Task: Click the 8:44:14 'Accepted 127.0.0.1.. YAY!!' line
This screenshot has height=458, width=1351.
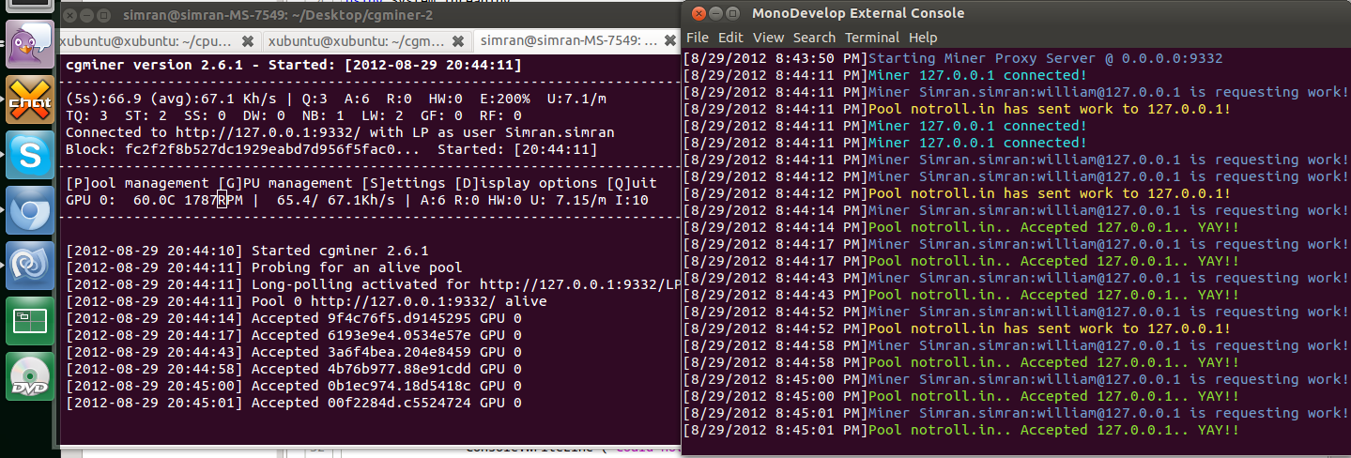Action: tap(960, 227)
